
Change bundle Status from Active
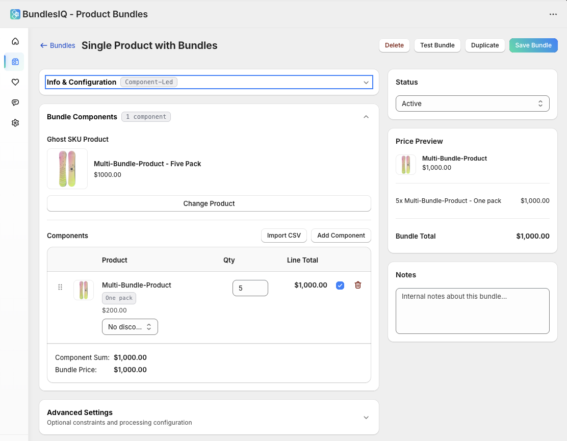pos(472,103)
